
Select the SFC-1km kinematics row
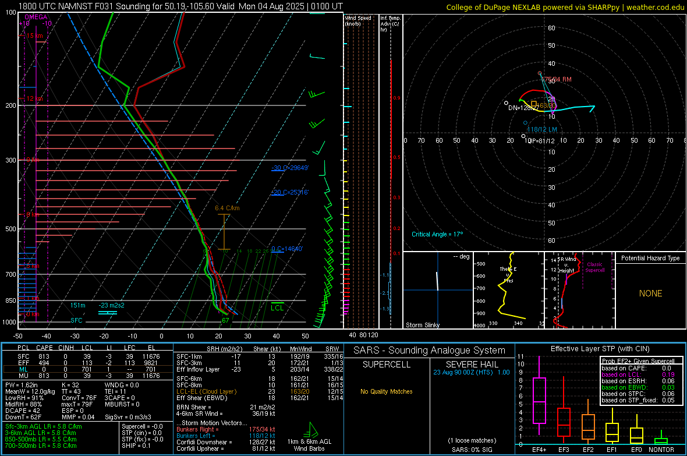[x=260, y=356]
